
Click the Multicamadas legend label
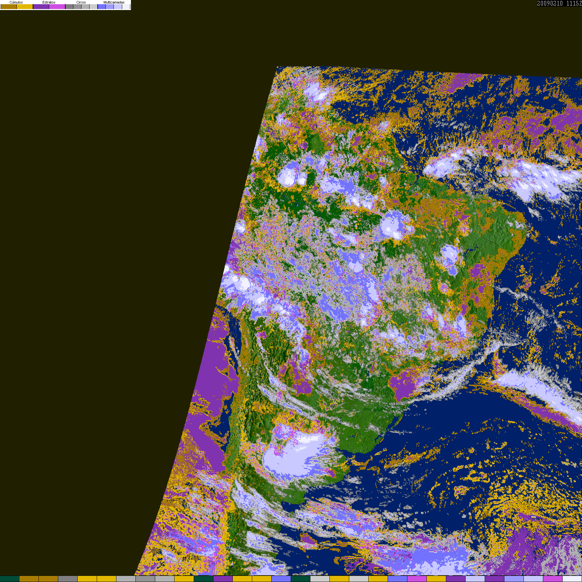114,2
